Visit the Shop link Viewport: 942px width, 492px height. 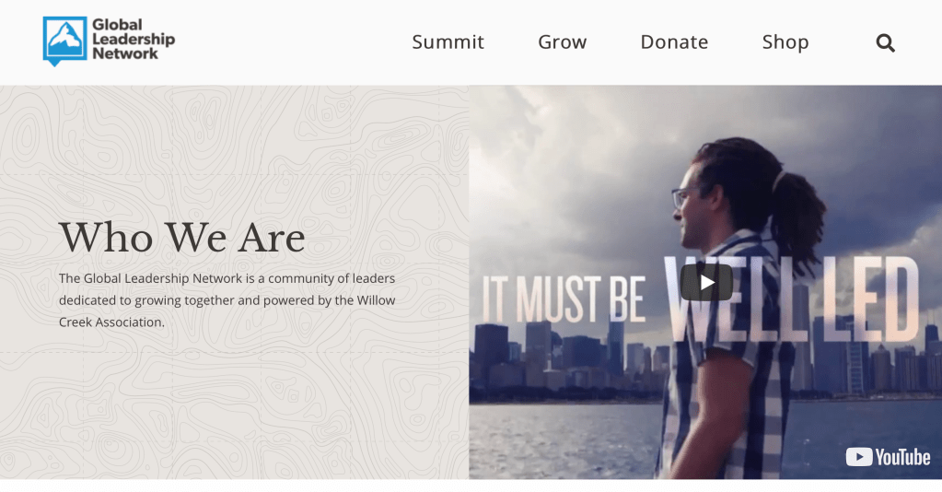(x=785, y=42)
